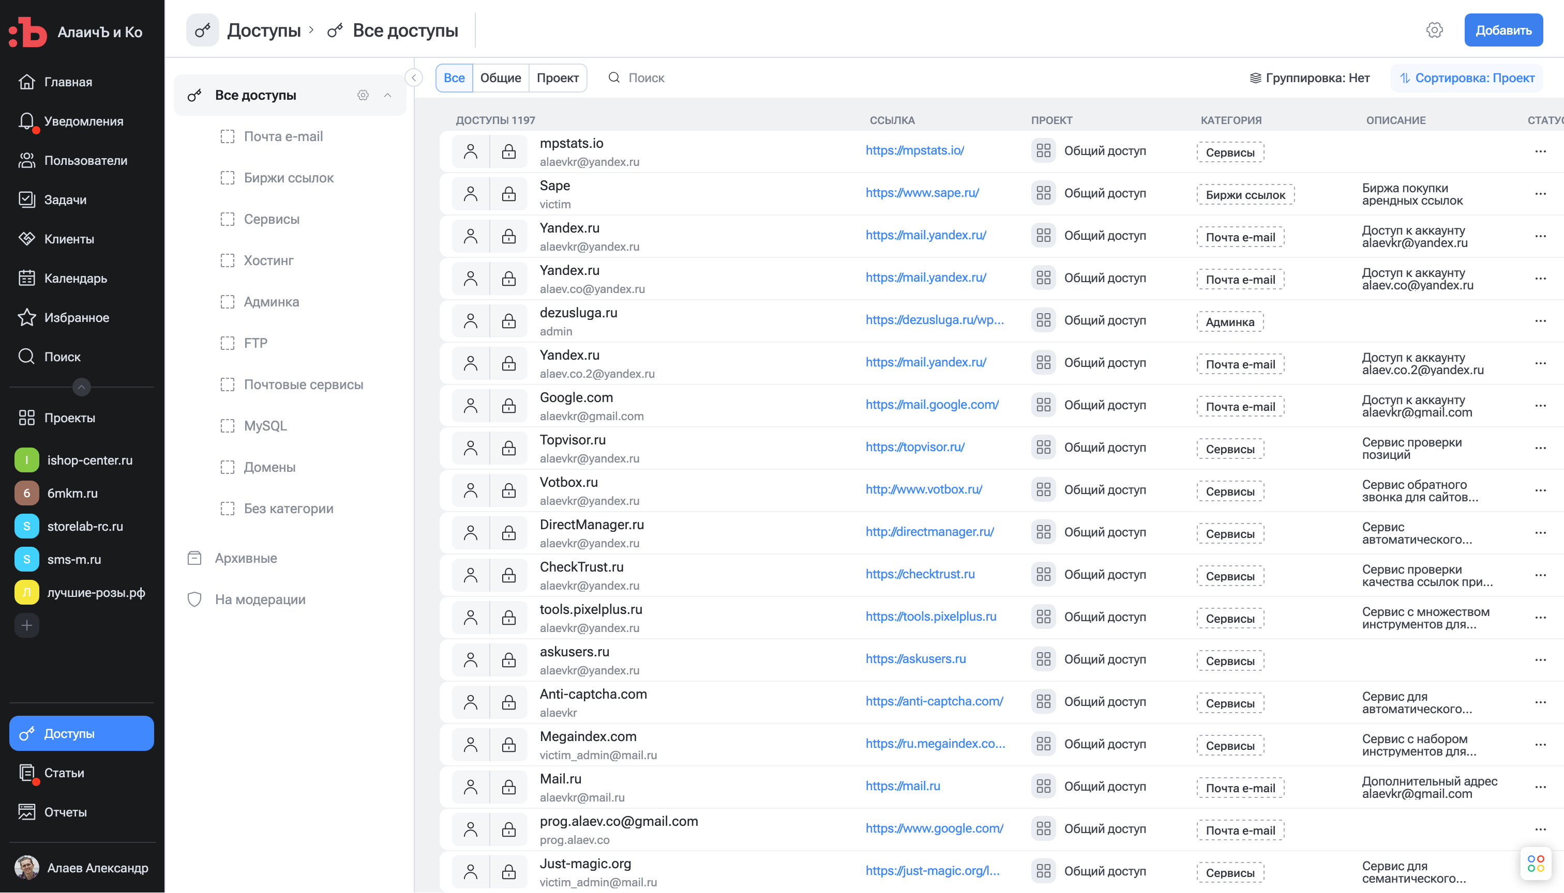Open the https://topvisor.ru/ link
1564x893 pixels.
[x=914, y=447]
